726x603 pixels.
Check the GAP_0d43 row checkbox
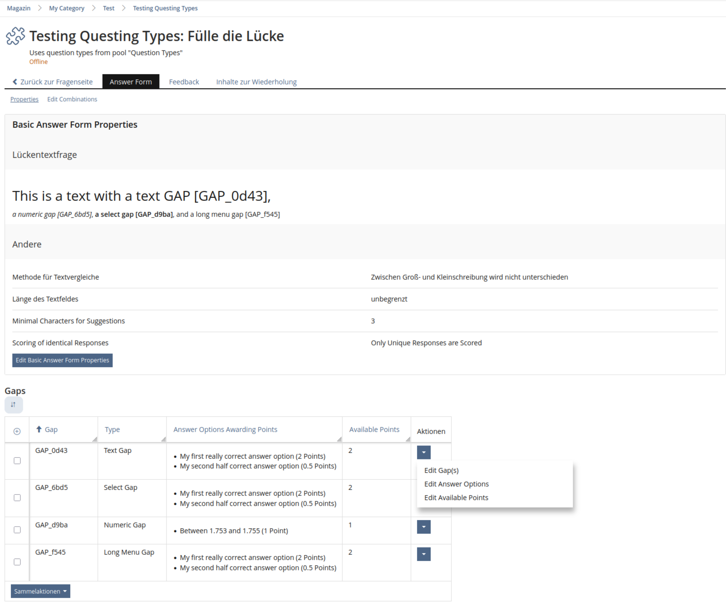[17, 461]
